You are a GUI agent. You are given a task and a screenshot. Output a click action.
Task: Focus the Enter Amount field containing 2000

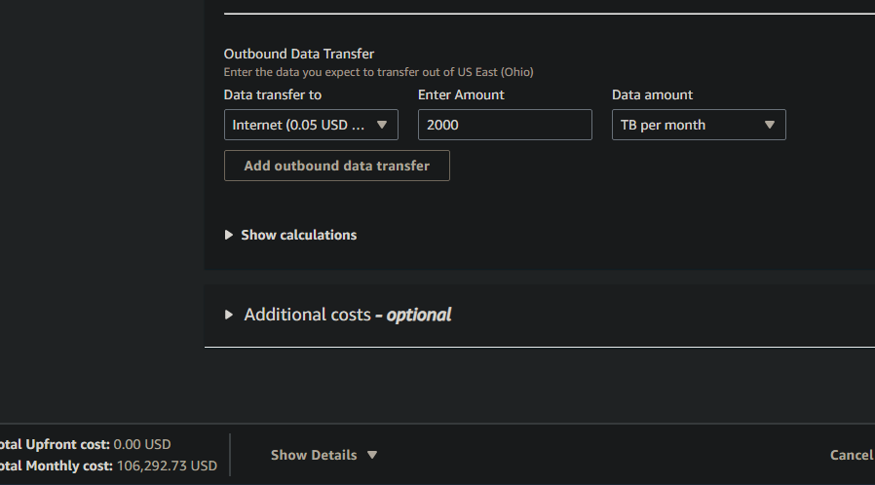505,125
